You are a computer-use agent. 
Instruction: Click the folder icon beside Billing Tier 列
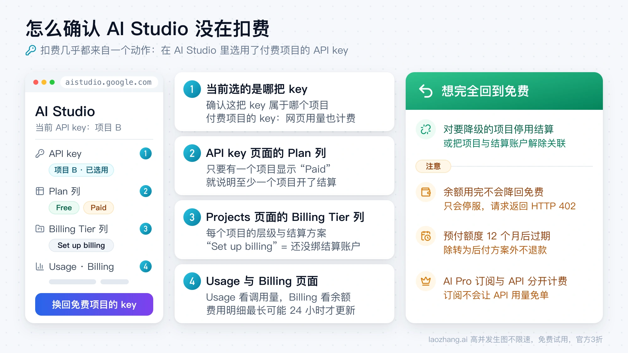(40, 228)
